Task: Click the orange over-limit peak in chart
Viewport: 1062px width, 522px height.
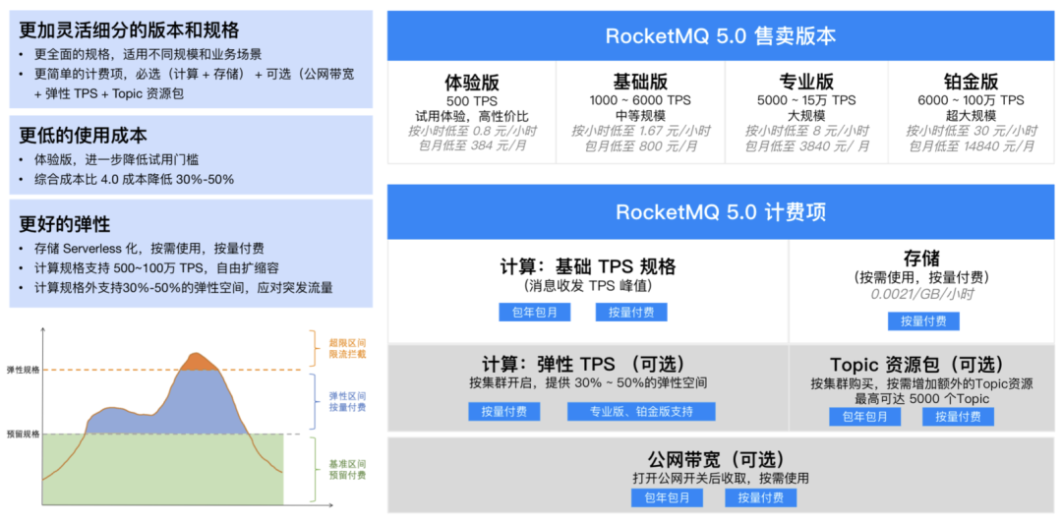Action: 197,362
